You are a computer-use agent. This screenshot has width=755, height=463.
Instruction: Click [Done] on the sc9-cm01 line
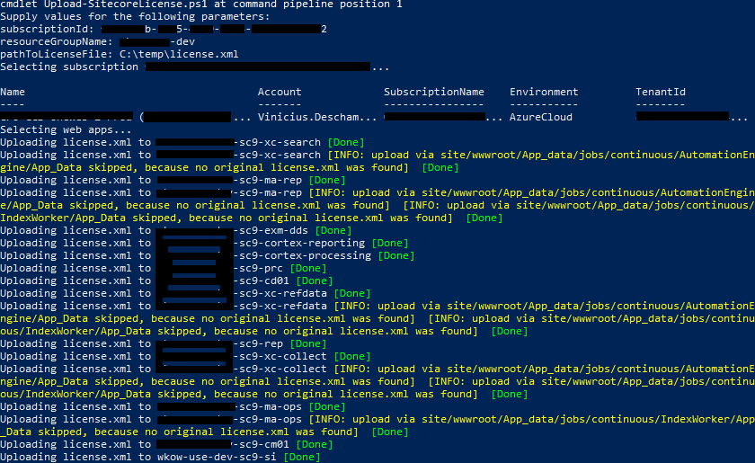tap(315, 444)
